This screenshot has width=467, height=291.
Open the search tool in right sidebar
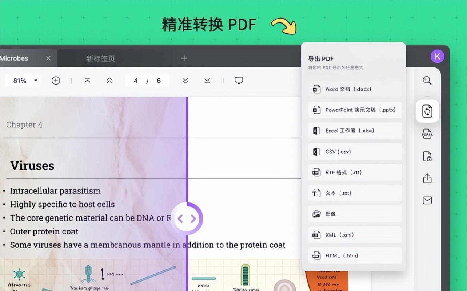[427, 81]
